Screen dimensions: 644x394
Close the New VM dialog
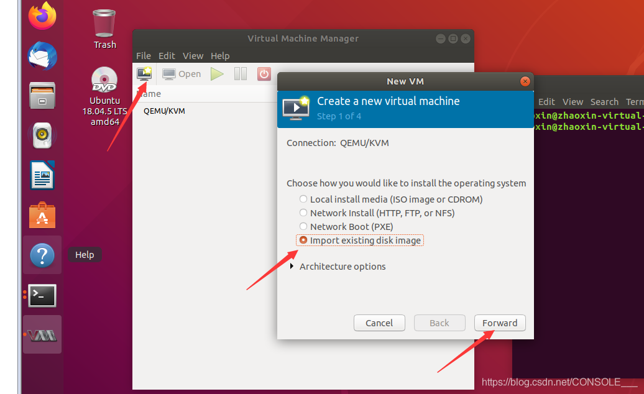[525, 81]
